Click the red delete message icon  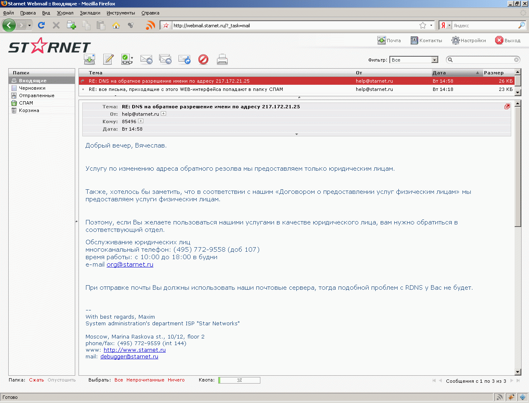203,60
